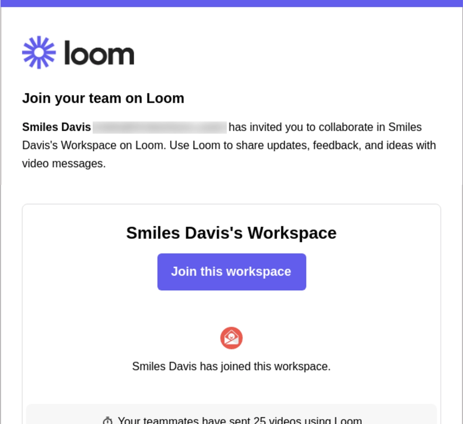Select the bold Smiles Davis sender name
This screenshot has height=424, width=463.
56,127
